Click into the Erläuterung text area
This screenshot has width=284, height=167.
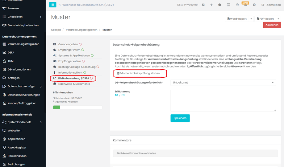click(223, 100)
